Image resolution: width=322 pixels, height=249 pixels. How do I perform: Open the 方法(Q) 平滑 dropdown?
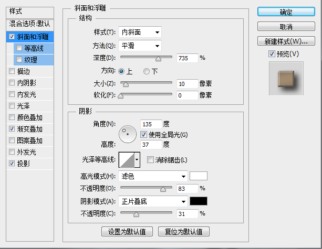tap(140, 46)
